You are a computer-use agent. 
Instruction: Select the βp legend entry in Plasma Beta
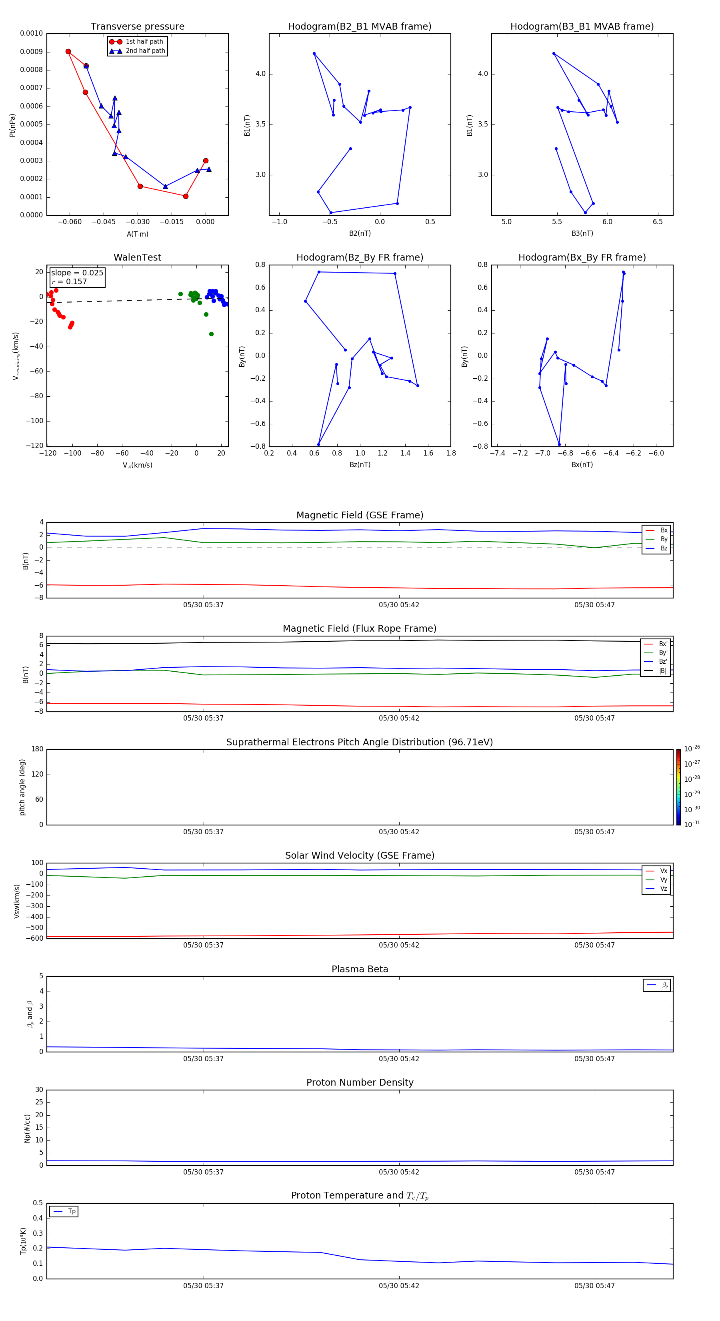pos(657,985)
